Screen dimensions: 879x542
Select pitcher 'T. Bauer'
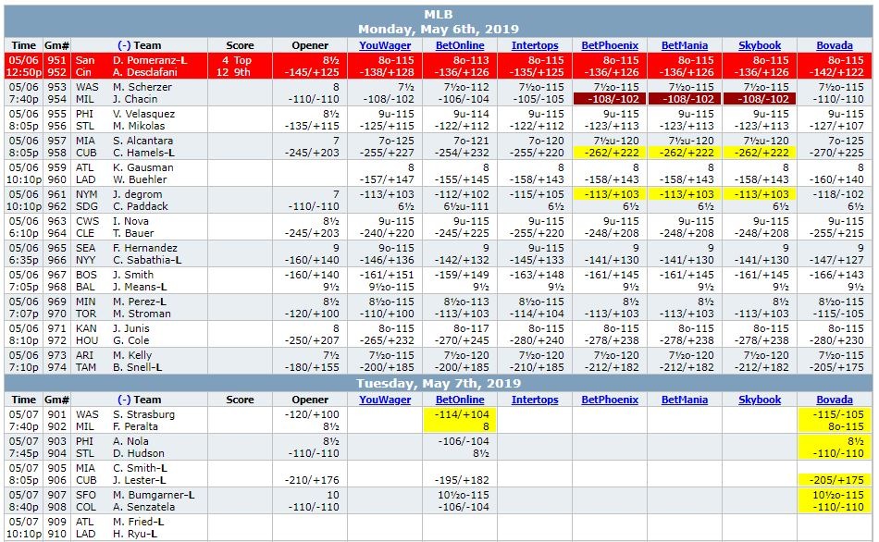[133, 234]
